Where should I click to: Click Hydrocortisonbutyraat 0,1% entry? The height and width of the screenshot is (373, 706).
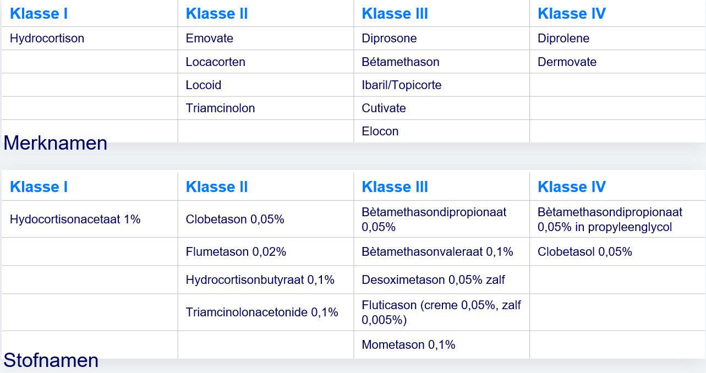260,279
